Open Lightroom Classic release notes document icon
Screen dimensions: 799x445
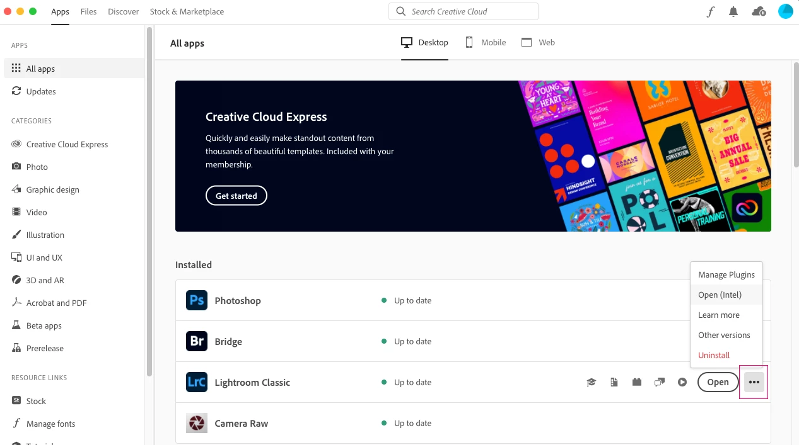(614, 382)
